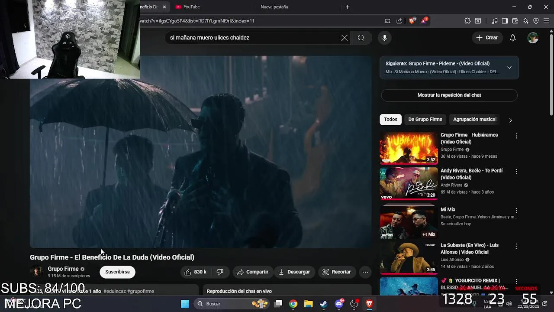Open Brave VPN shield icon
This screenshot has height=312, width=554.
point(536,21)
